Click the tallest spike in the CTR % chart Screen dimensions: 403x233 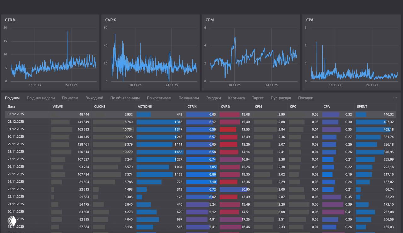[68, 32]
